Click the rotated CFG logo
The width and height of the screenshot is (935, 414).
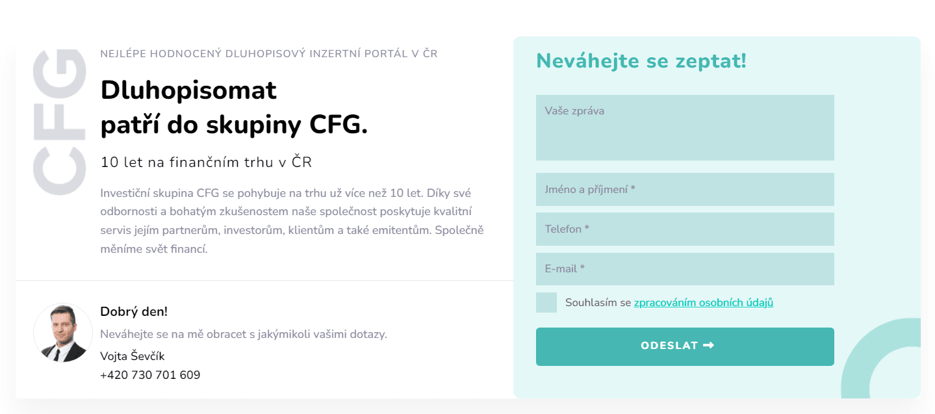click(60, 122)
